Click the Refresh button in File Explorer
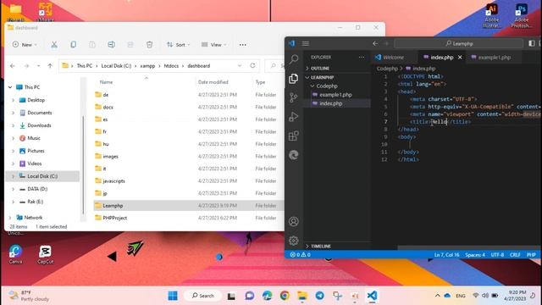This screenshot has height=305, width=542. (x=252, y=66)
